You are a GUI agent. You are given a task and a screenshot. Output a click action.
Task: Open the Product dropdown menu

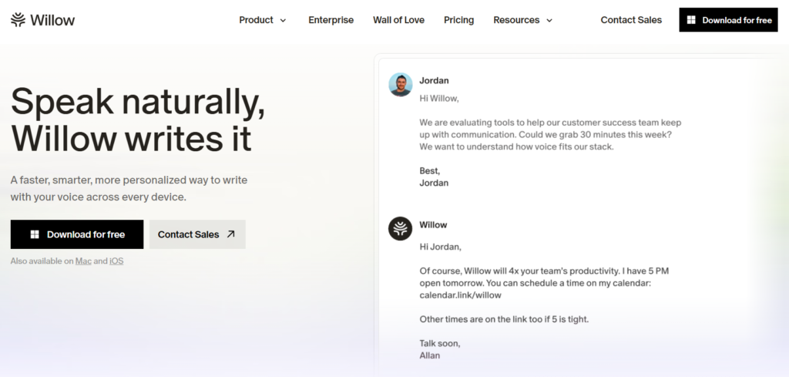tap(263, 20)
